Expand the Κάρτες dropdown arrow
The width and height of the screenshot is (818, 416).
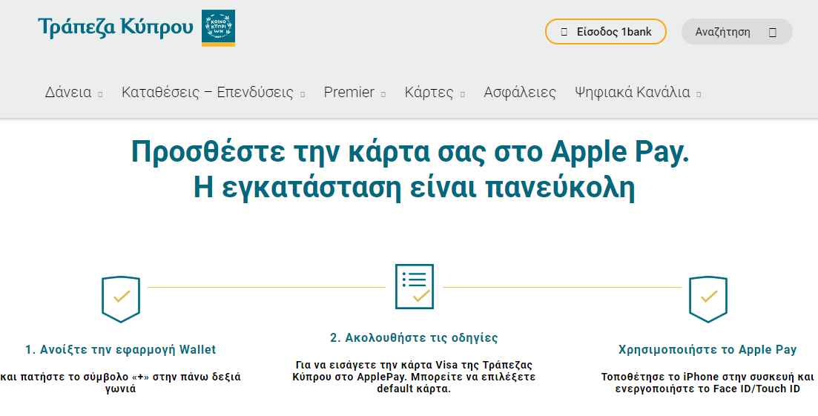pos(462,94)
